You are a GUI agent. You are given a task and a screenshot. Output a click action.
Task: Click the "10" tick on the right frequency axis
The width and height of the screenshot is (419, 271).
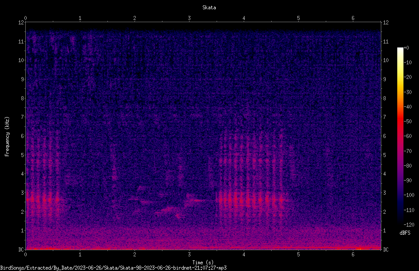point(386,60)
